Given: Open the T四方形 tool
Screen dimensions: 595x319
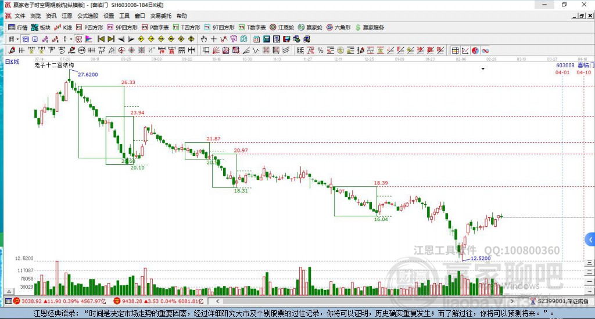Looking at the screenshot, I should (187, 27).
